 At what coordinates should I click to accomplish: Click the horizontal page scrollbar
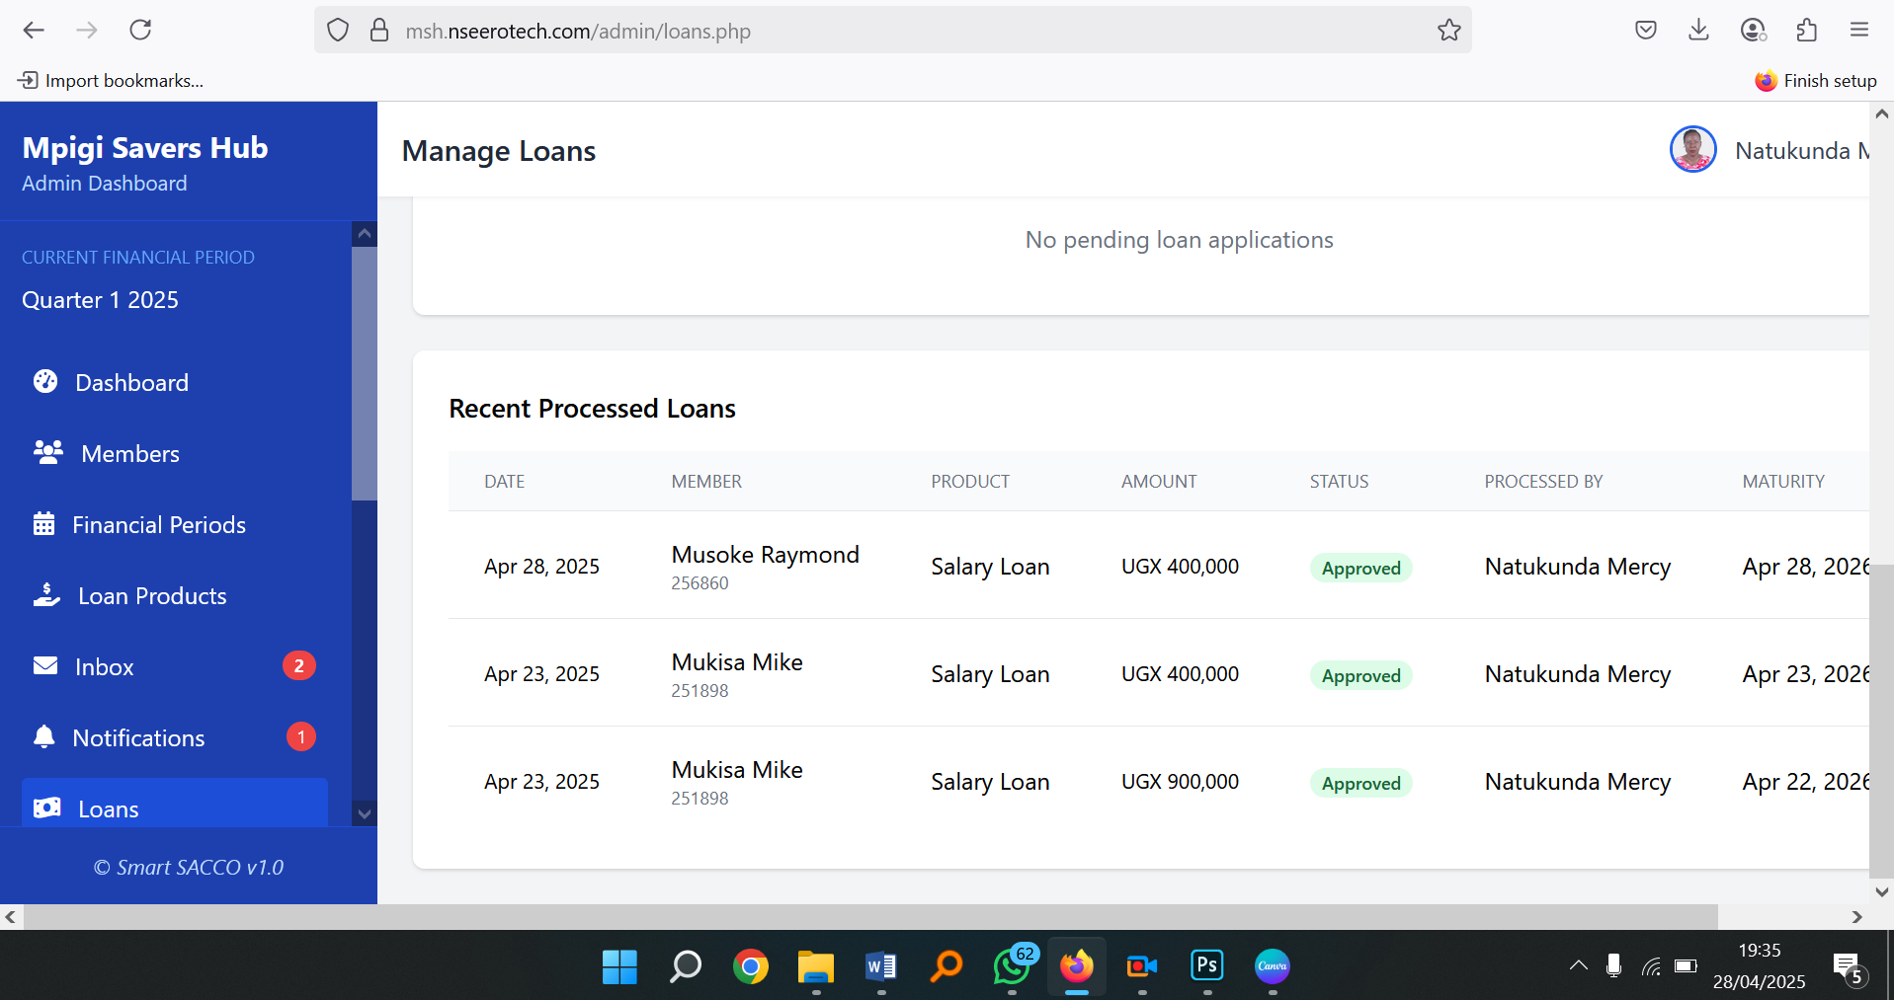tap(869, 917)
